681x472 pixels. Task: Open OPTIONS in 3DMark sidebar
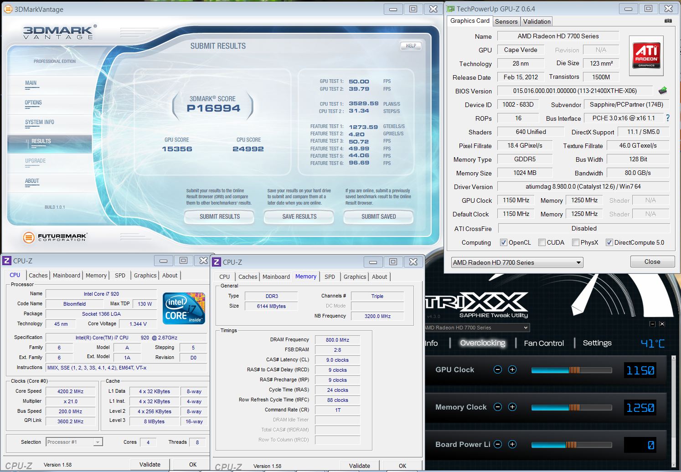point(33,103)
